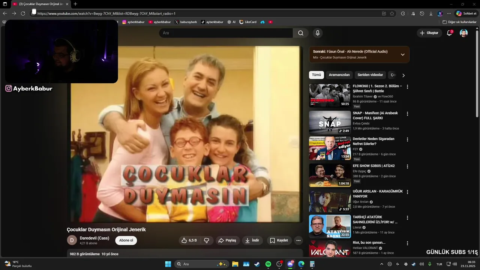This screenshot has width=480, height=270.
Task: Select the Aramanızdan filter chip
Action: pos(339,75)
